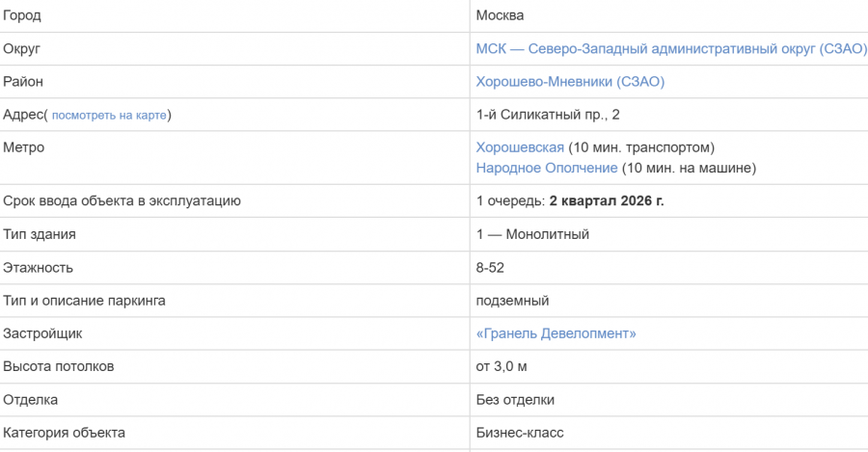This screenshot has height=452, width=868.
Task: Click the Бизнес-класс category value
Action: tap(520, 433)
